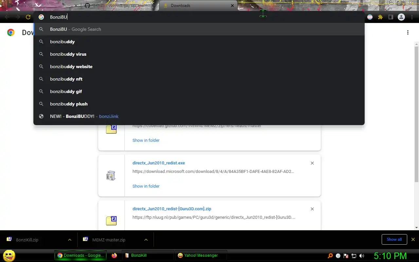This screenshot has width=419, height=262.
Task: Click the microsoft.com download URL text
Action: coord(213,171)
